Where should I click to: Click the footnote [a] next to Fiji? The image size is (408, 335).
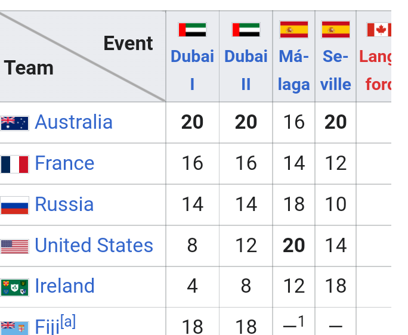[68, 321]
